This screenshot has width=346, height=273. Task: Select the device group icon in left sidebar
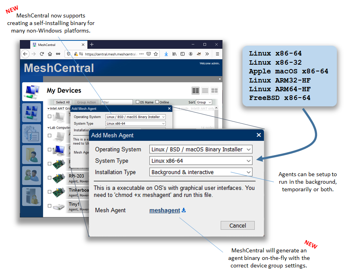click(31, 113)
